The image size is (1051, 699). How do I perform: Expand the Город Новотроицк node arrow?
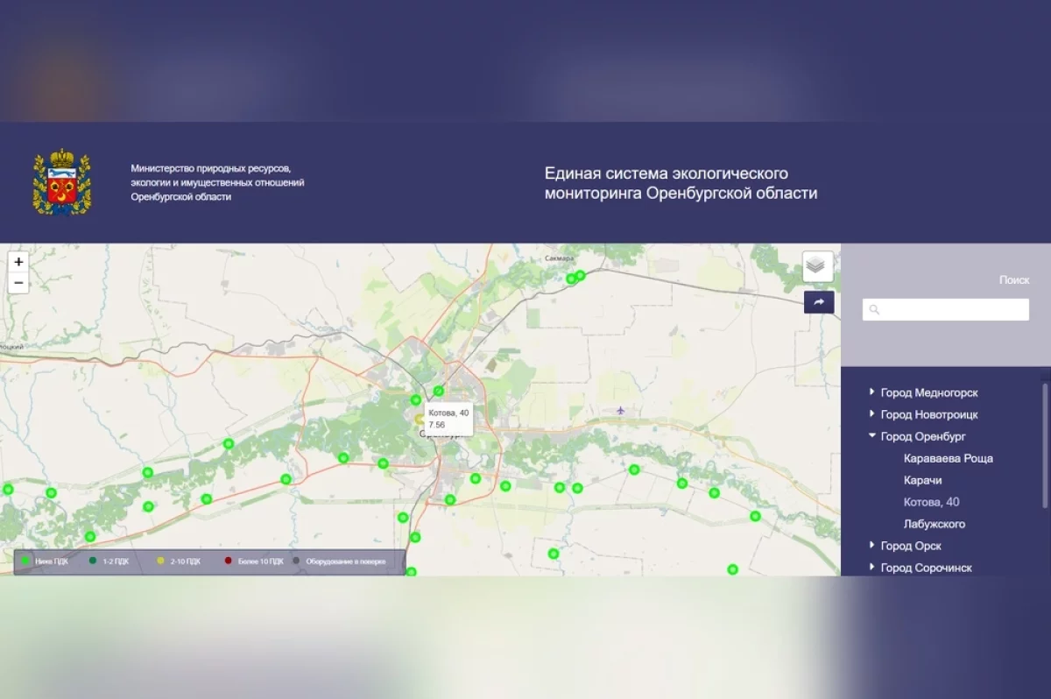click(871, 414)
